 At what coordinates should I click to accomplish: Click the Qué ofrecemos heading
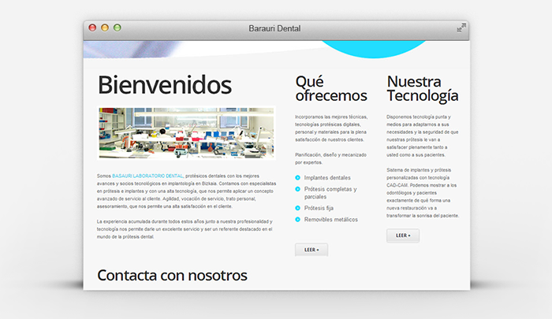(331, 88)
